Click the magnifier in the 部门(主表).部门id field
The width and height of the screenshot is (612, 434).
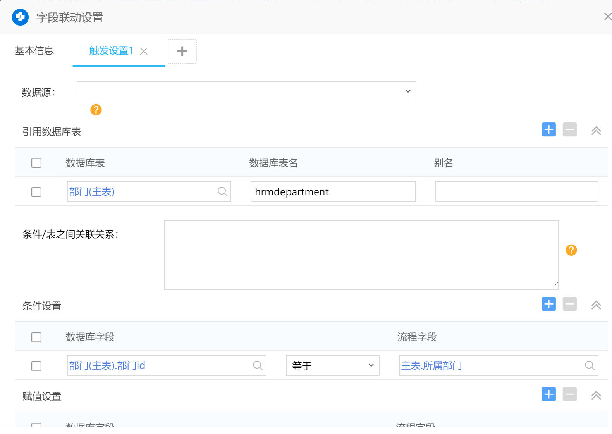click(x=258, y=365)
